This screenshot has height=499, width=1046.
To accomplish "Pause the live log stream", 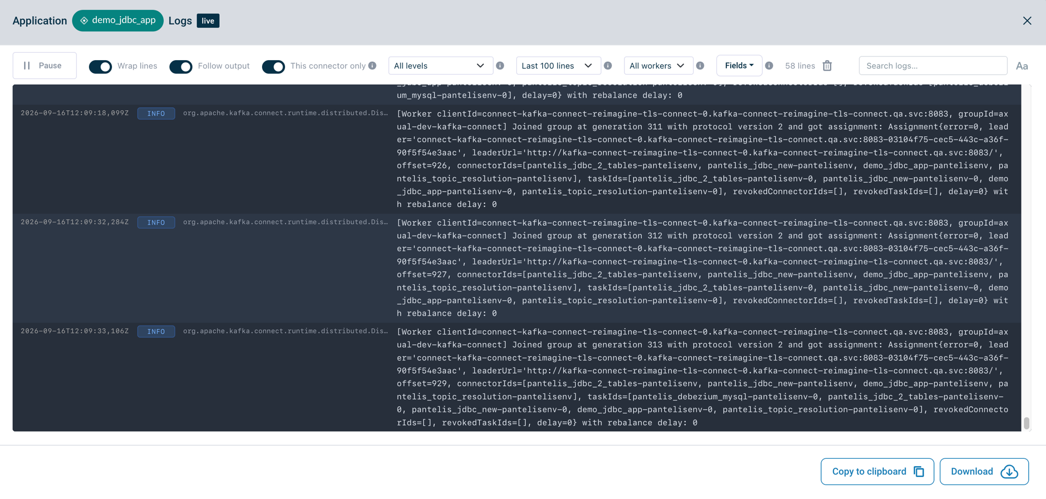I will 44,66.
